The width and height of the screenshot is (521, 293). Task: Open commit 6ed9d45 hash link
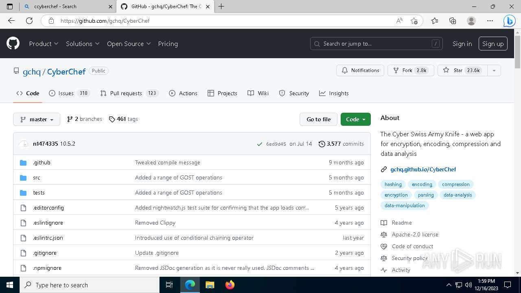(x=276, y=144)
